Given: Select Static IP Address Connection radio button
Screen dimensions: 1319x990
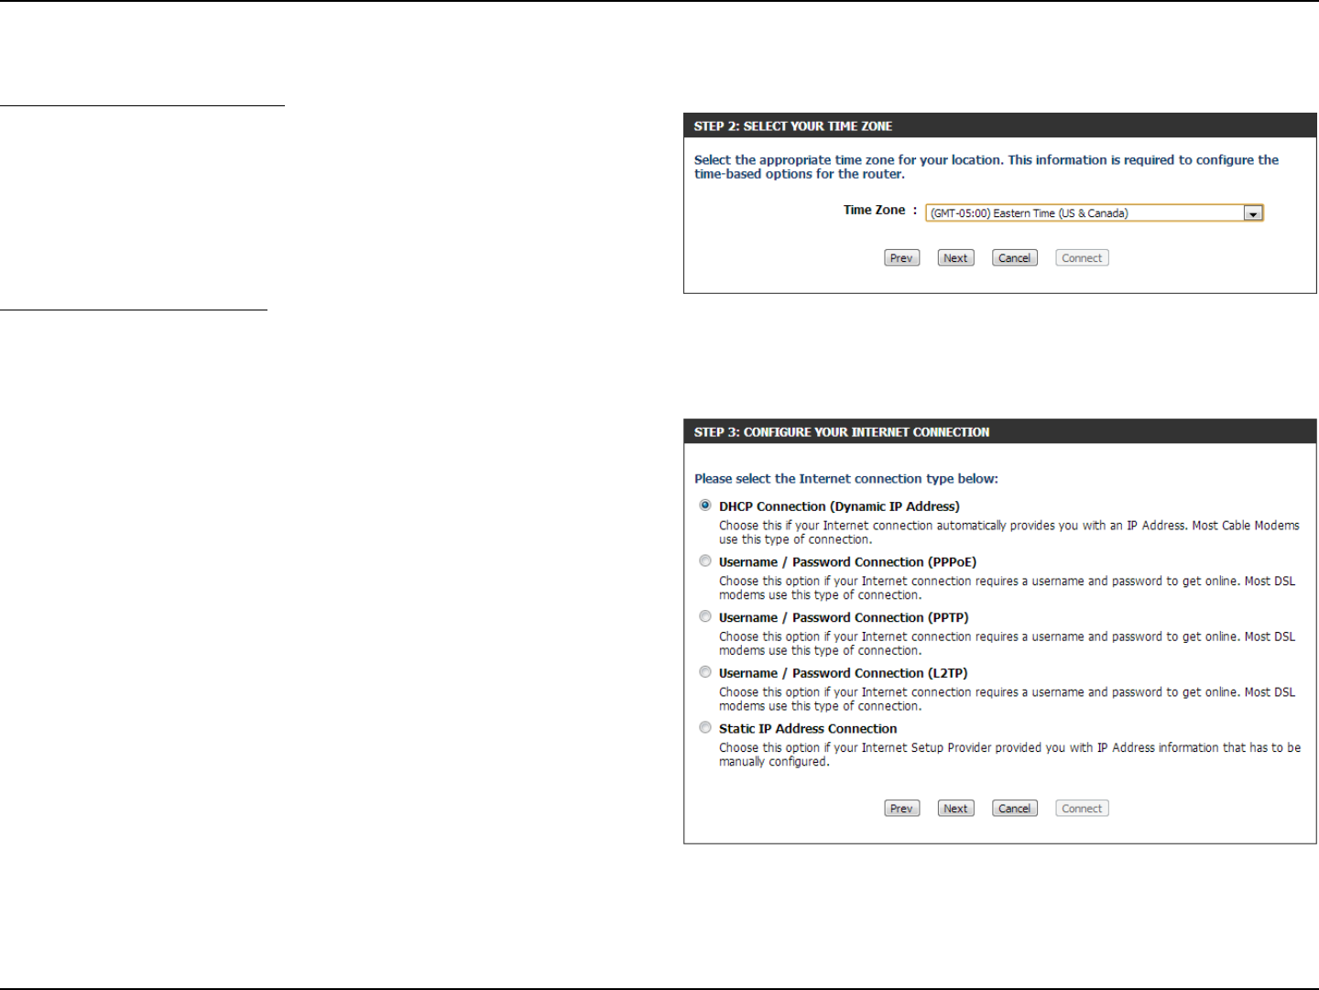Looking at the screenshot, I should [705, 728].
